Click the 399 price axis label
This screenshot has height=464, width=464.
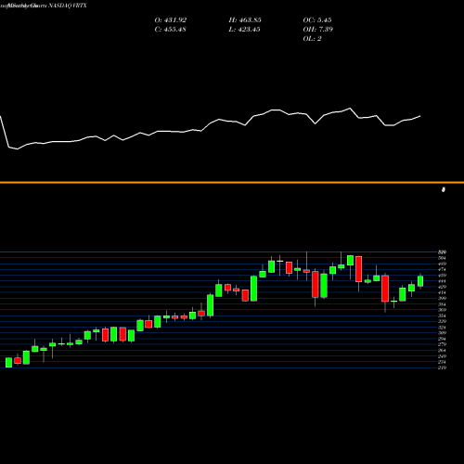443,299
